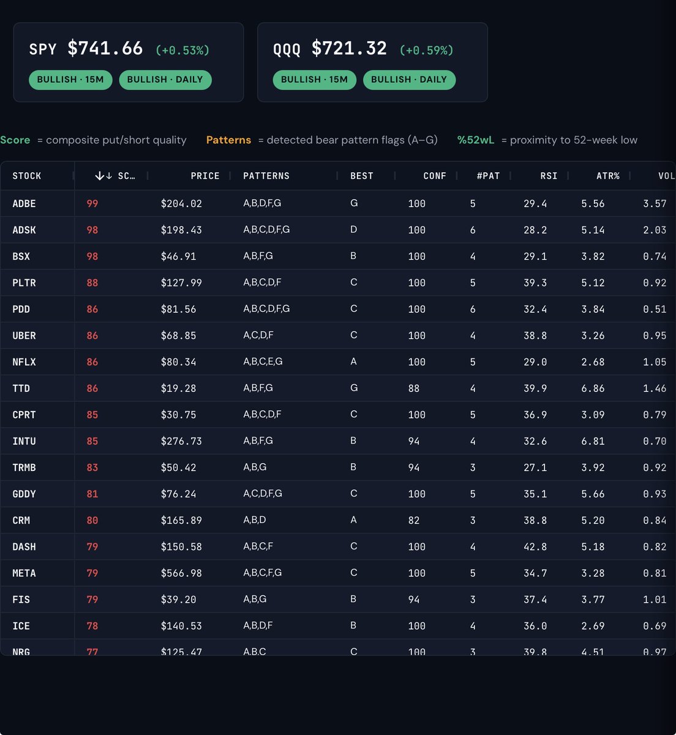Click the sort arrows icon in Score header
The image size is (676, 735).
tap(103, 176)
